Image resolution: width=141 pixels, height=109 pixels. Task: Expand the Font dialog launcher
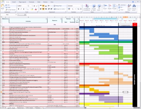pyautogui.click(x=38, y=12)
